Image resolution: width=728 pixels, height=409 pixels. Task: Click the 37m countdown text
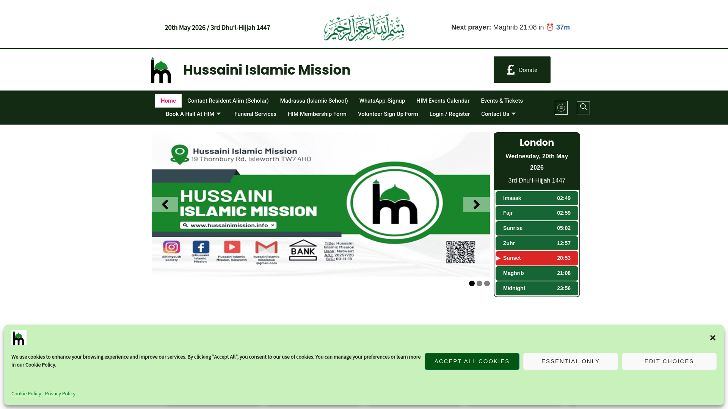click(563, 27)
